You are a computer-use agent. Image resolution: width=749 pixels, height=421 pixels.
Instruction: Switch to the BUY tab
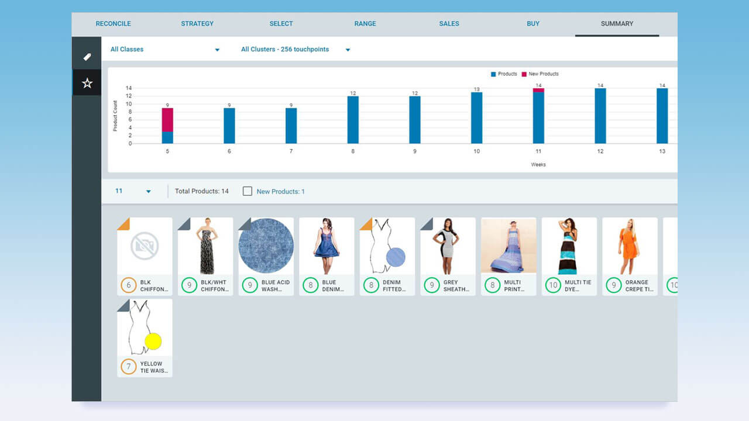533,24
